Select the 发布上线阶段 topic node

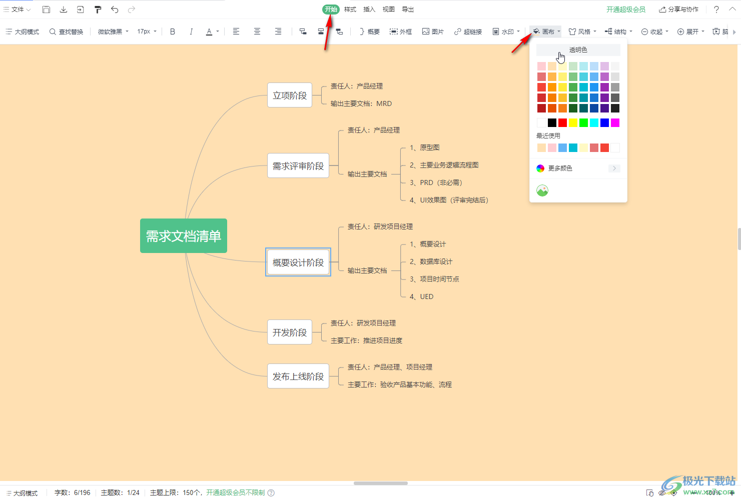tap(298, 376)
